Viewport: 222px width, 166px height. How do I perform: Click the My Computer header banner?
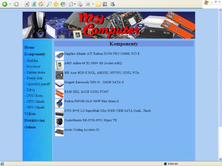pyautogui.click(x=109, y=25)
